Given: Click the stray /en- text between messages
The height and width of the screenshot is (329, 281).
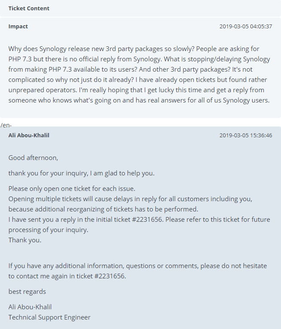Looking at the screenshot, I should (6, 125).
